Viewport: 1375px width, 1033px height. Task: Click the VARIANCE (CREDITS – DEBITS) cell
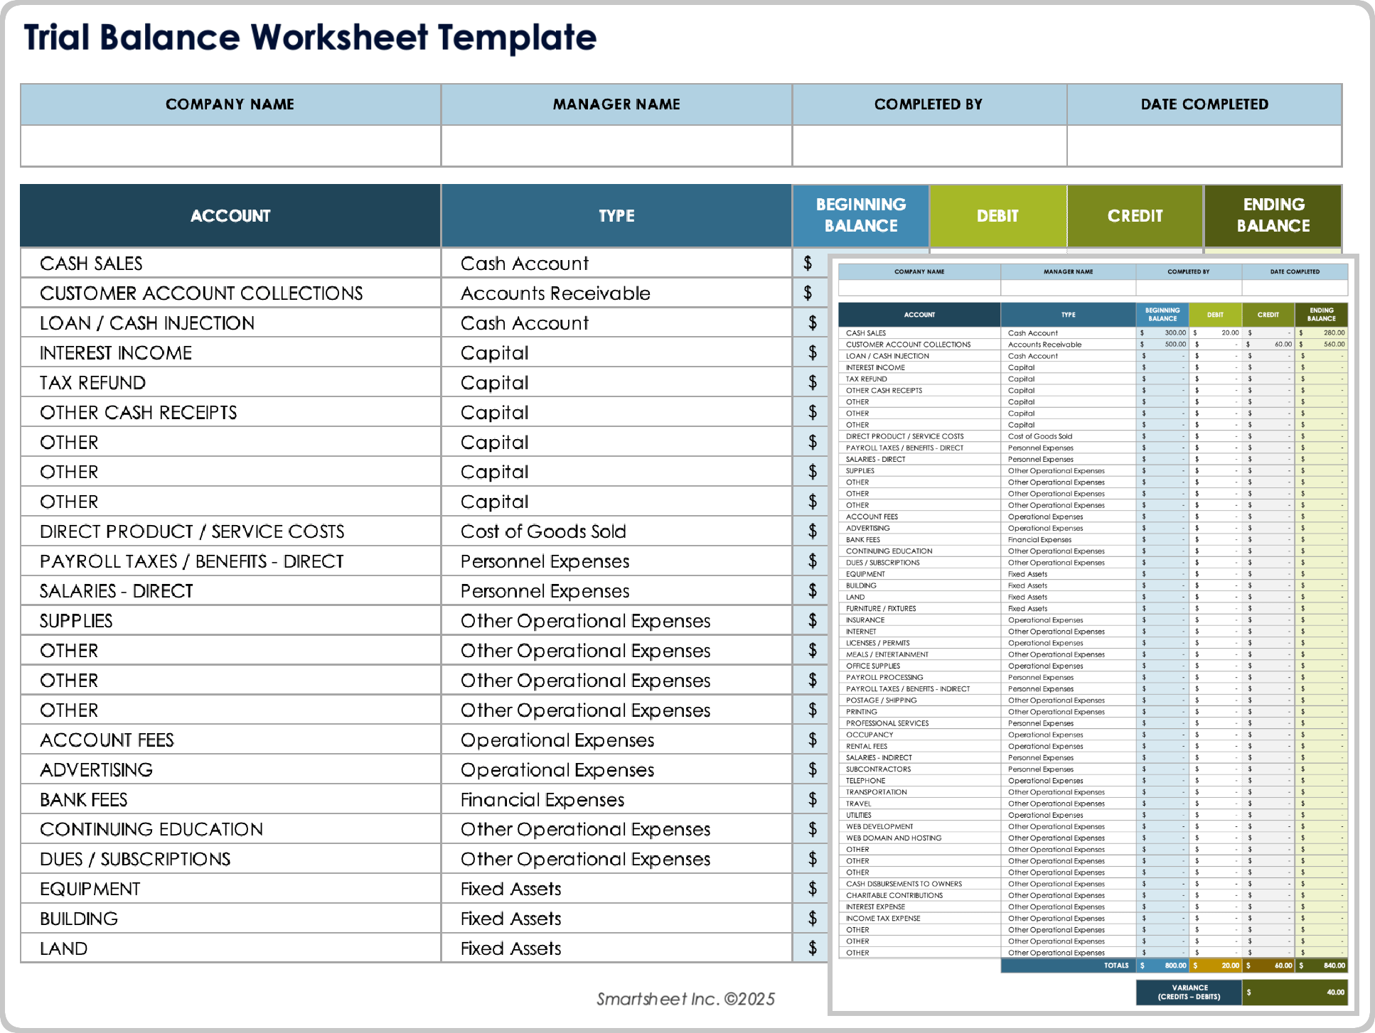(x=1189, y=991)
